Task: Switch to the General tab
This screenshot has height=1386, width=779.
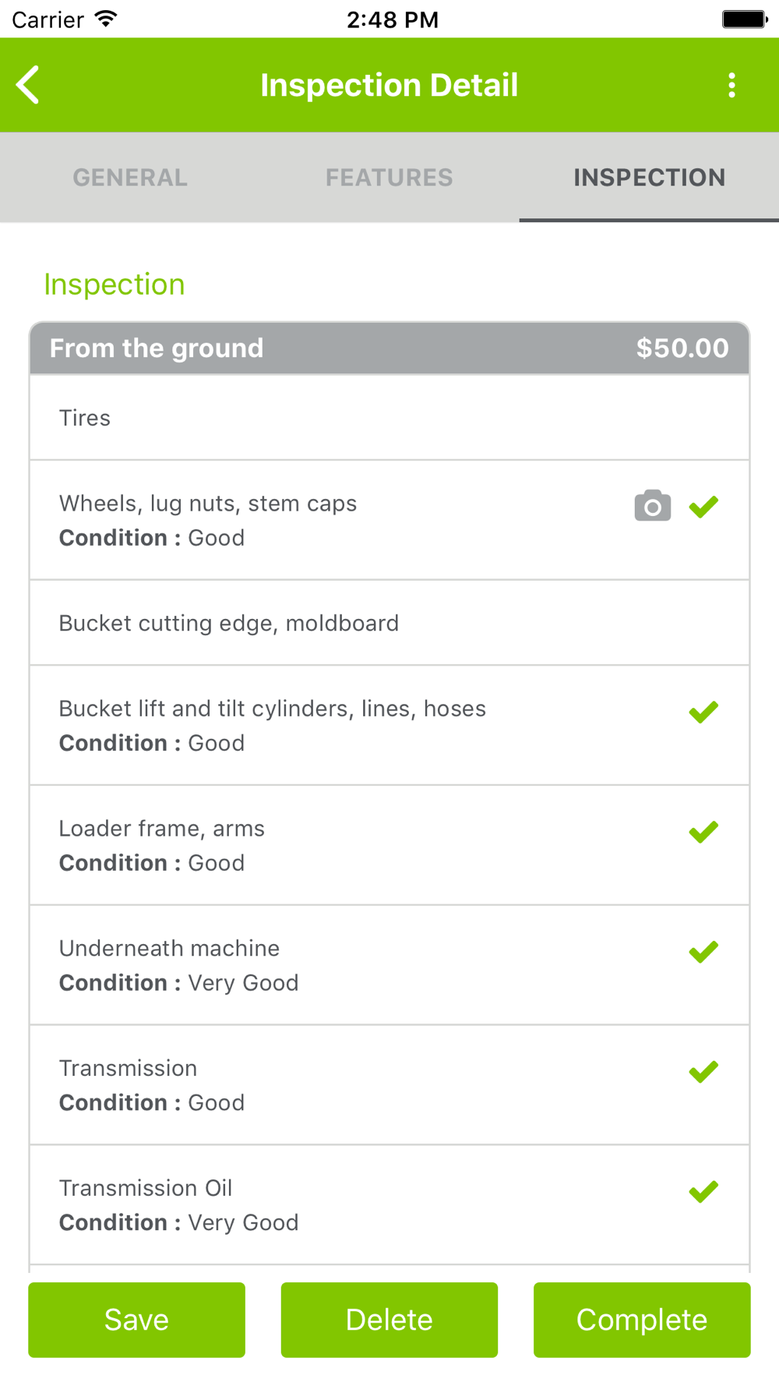Action: click(130, 178)
